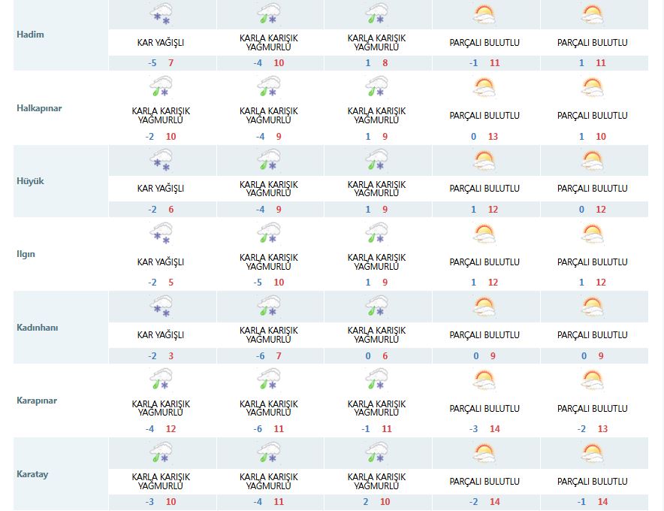Viewport: 664px width, 511px height.
Task: Click Halkapınar partly cloudy icon above 0 13
Action: point(484,88)
